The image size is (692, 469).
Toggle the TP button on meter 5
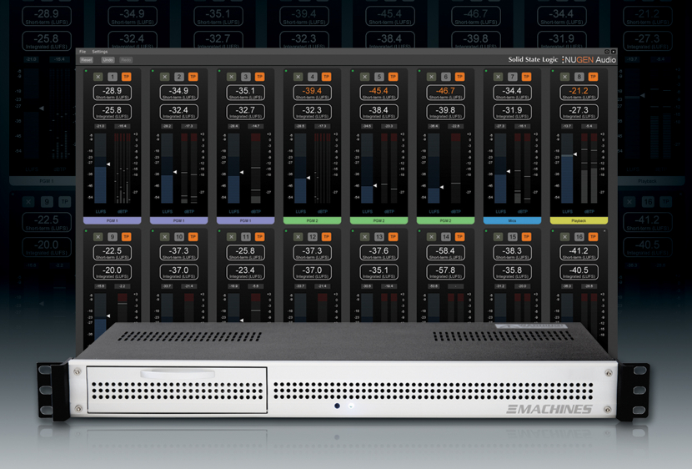394,77
